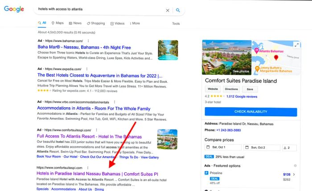Screen dimensions: 312x191
Task: Click the CHECK AVAILABILITY button
Action: pyautogui.click(x=250, y=112)
